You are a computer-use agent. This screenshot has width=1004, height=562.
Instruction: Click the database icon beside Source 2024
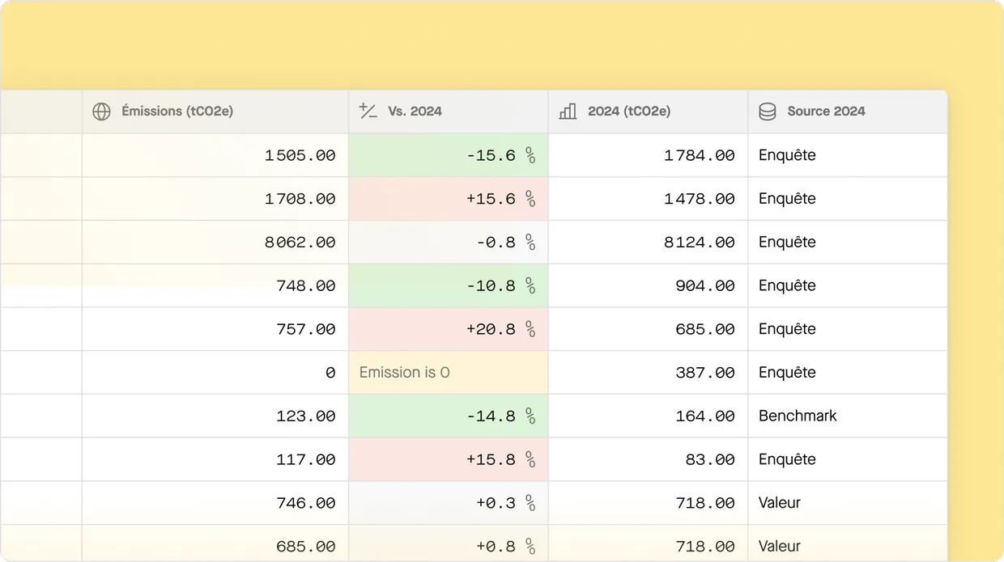[x=768, y=112]
